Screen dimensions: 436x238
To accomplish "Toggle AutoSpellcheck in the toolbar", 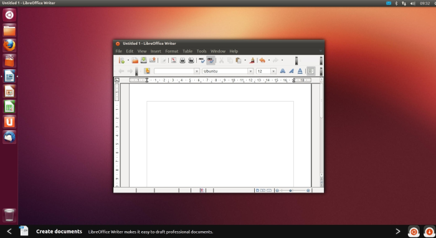I will pos(211,60).
